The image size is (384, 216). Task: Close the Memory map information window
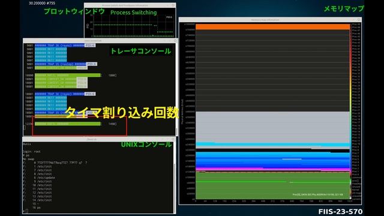coord(359,20)
